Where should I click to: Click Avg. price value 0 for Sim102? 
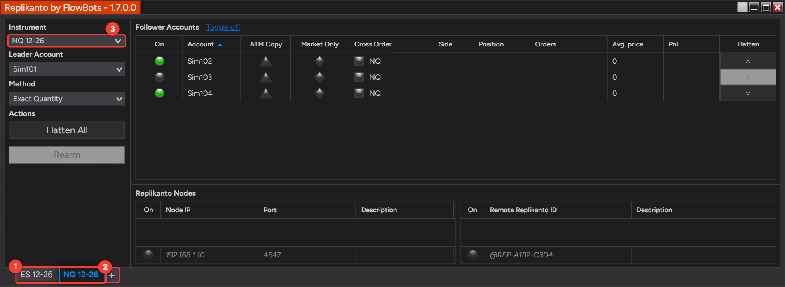click(614, 61)
